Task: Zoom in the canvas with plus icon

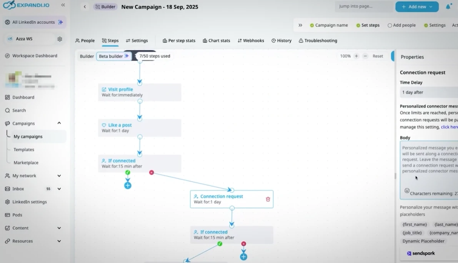Action: [x=356, y=56]
